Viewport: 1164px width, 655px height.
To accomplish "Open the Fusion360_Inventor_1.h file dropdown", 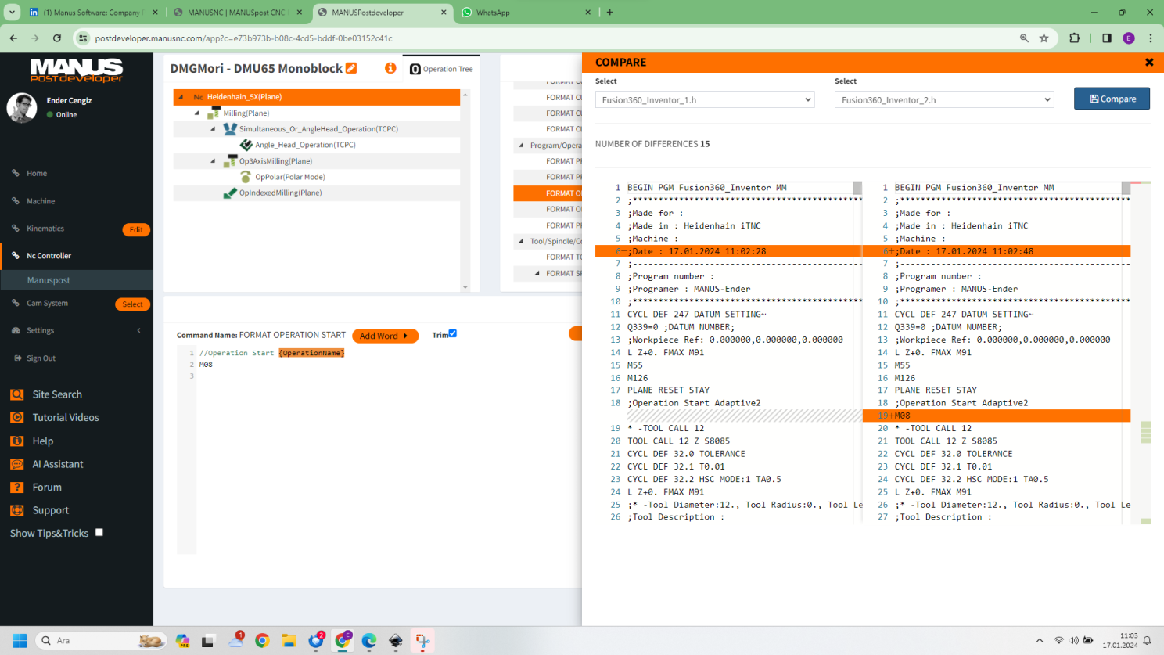I will click(x=704, y=100).
